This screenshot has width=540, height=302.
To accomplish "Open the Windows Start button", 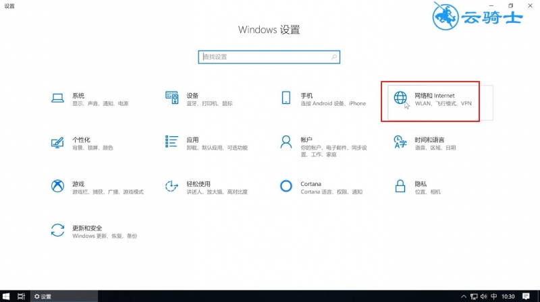I will 6,296.
